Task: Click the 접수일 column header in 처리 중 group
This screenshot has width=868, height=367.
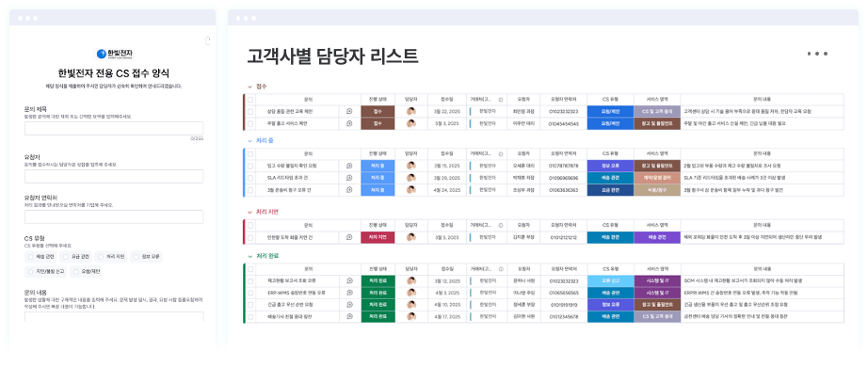Action: click(447, 154)
